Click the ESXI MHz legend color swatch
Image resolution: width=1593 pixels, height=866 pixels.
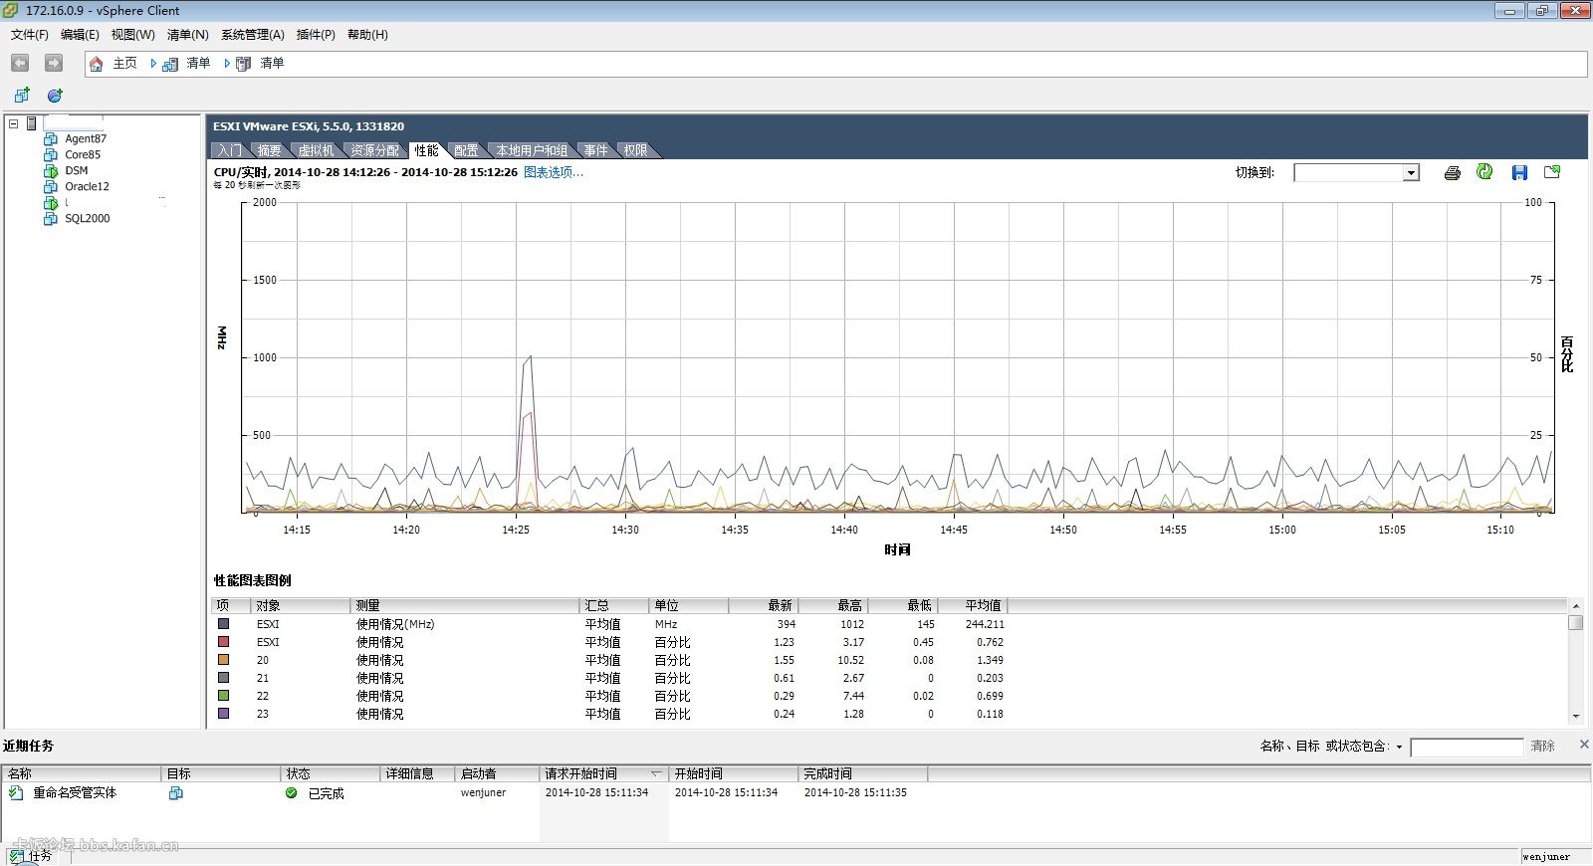click(x=223, y=624)
